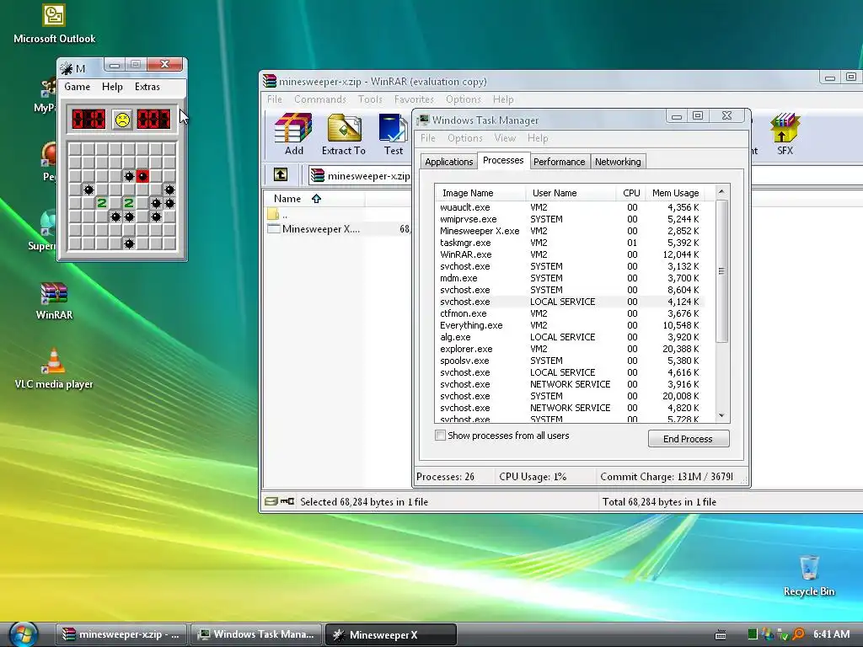The width and height of the screenshot is (863, 647).
Task: Click the scroll down arrow in process list
Action: tap(721, 416)
